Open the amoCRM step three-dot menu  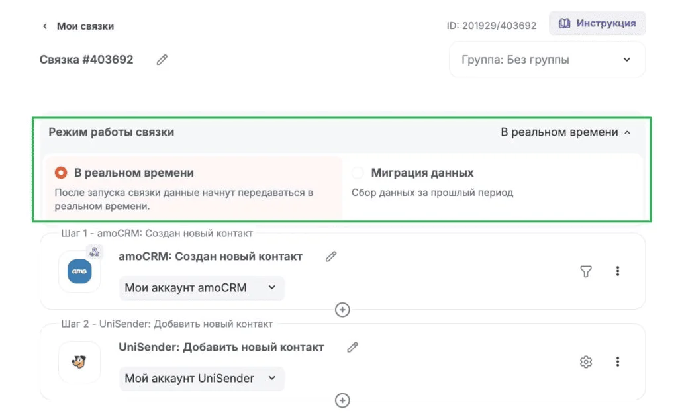(618, 271)
